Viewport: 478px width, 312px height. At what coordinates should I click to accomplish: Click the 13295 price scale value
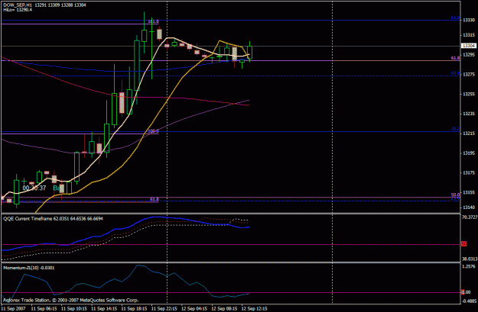click(469, 55)
